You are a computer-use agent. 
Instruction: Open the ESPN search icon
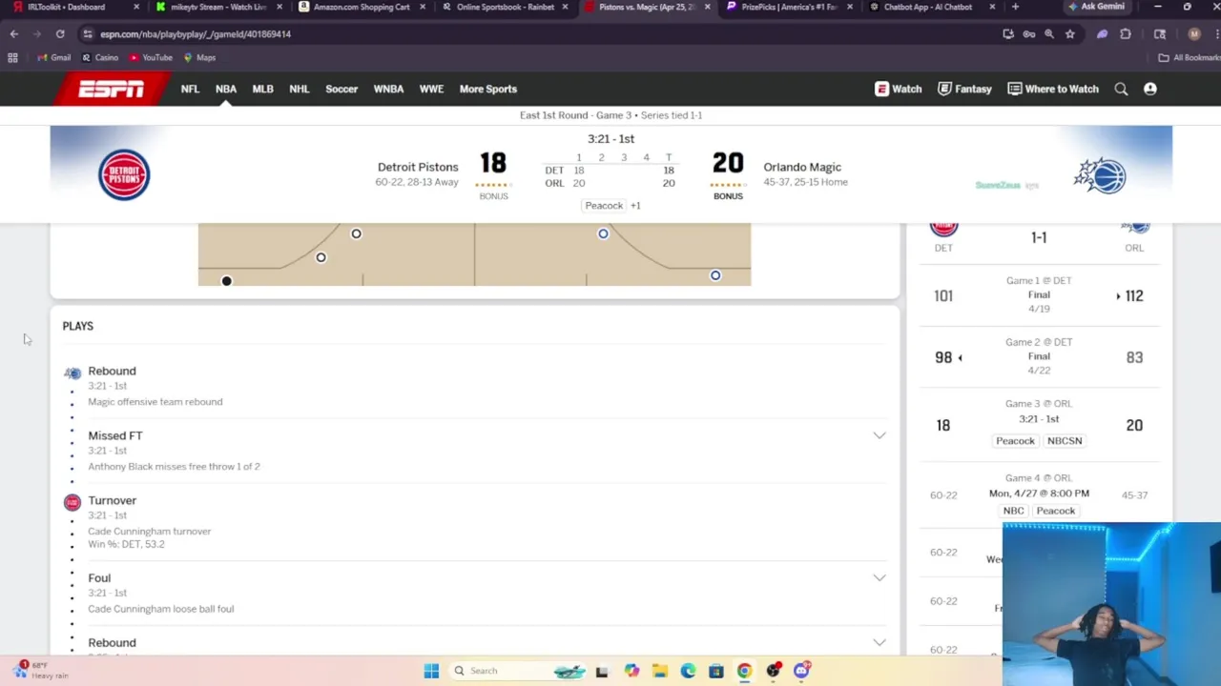pos(1121,89)
